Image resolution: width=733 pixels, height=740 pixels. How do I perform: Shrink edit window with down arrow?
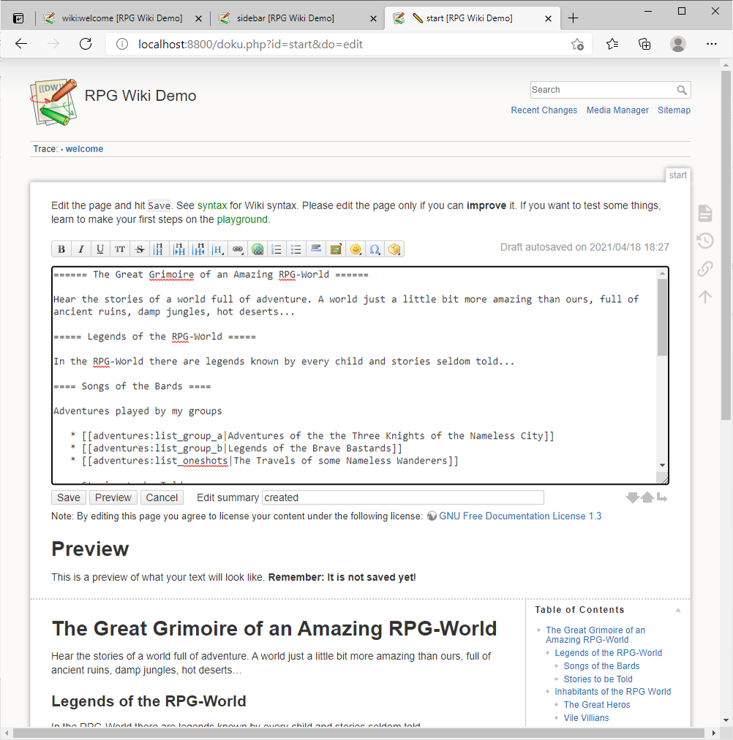click(x=633, y=497)
